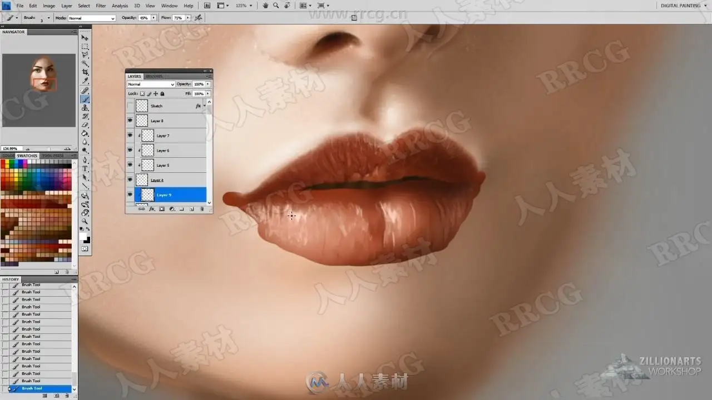Hide Layer 9

130,194
